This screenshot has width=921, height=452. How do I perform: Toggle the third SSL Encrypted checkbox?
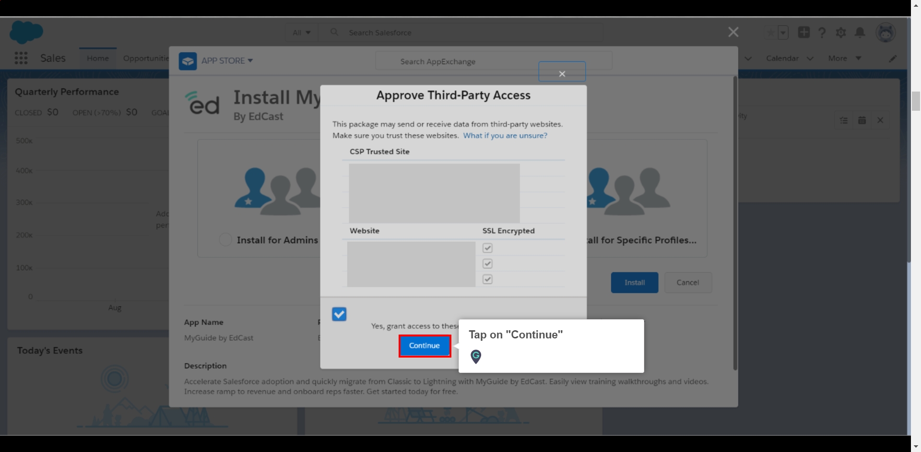coord(487,279)
